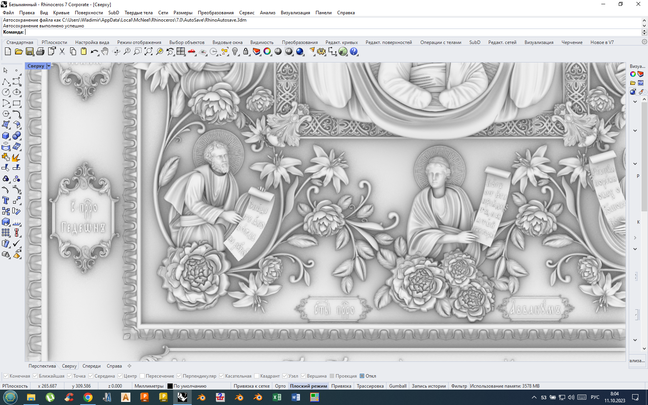648x405 pixels.
Task: Toggle the Перпендикуляр osnap checkbox
Action: (x=179, y=376)
